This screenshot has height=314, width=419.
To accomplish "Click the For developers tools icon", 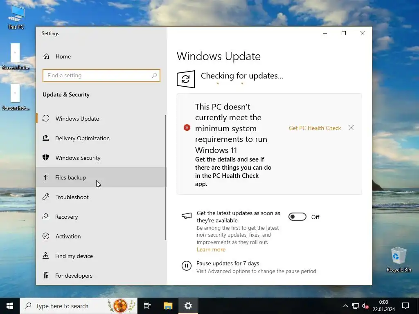I will click(46, 275).
